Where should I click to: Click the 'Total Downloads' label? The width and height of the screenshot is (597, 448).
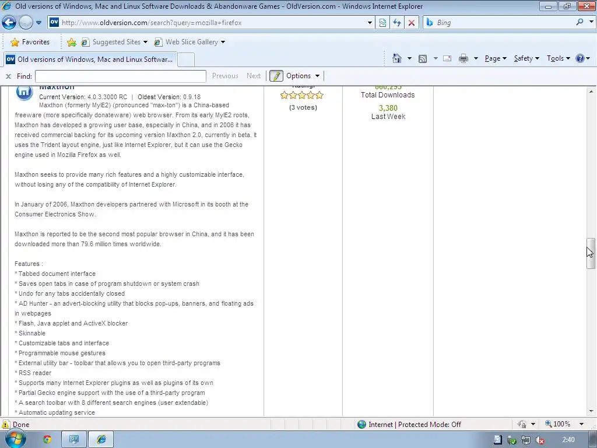point(388,95)
